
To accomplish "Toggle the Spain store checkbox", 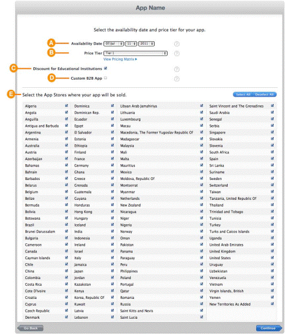I will coord(273,159).
